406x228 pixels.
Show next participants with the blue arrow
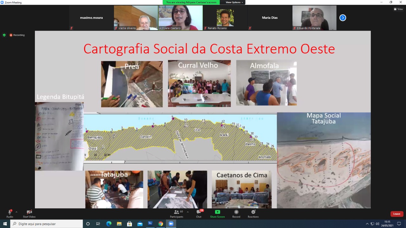(x=343, y=18)
